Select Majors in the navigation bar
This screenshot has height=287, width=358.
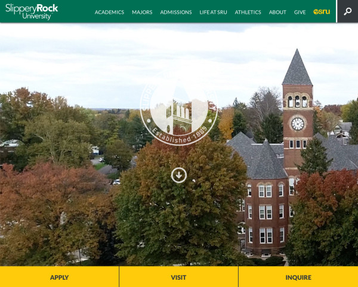(142, 12)
